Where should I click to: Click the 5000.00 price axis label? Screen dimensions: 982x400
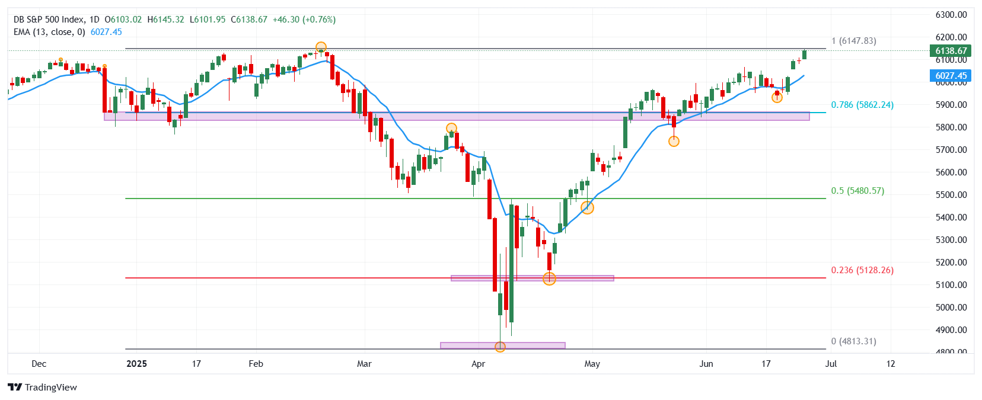(x=951, y=308)
